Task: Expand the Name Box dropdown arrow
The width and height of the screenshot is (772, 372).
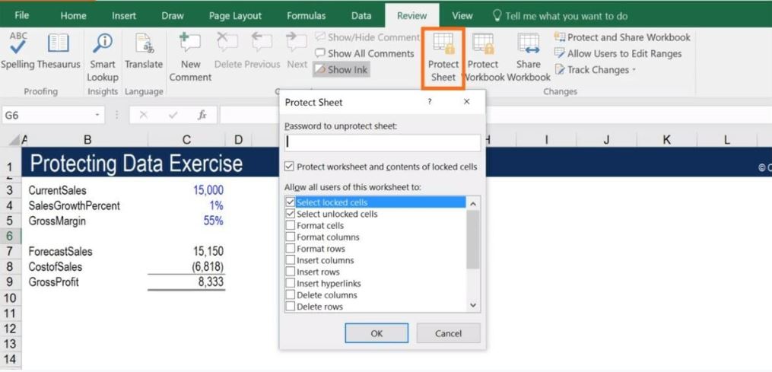Action: pos(97,116)
